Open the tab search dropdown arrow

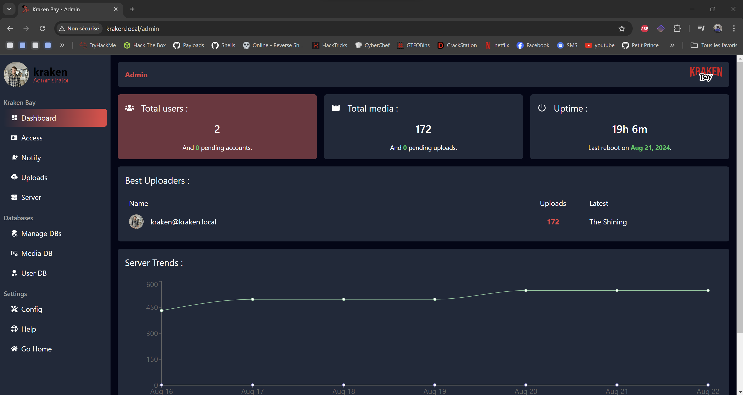pyautogui.click(x=9, y=9)
